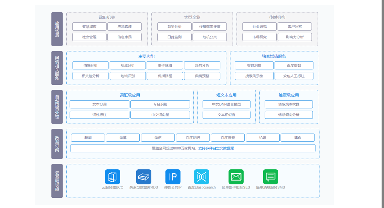Select the 客户洞察 box

295,26
